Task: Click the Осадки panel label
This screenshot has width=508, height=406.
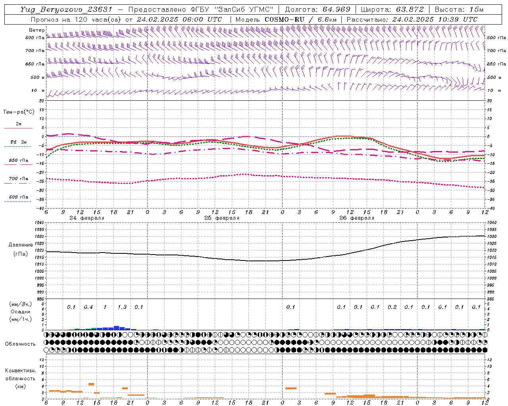Action: point(21,312)
